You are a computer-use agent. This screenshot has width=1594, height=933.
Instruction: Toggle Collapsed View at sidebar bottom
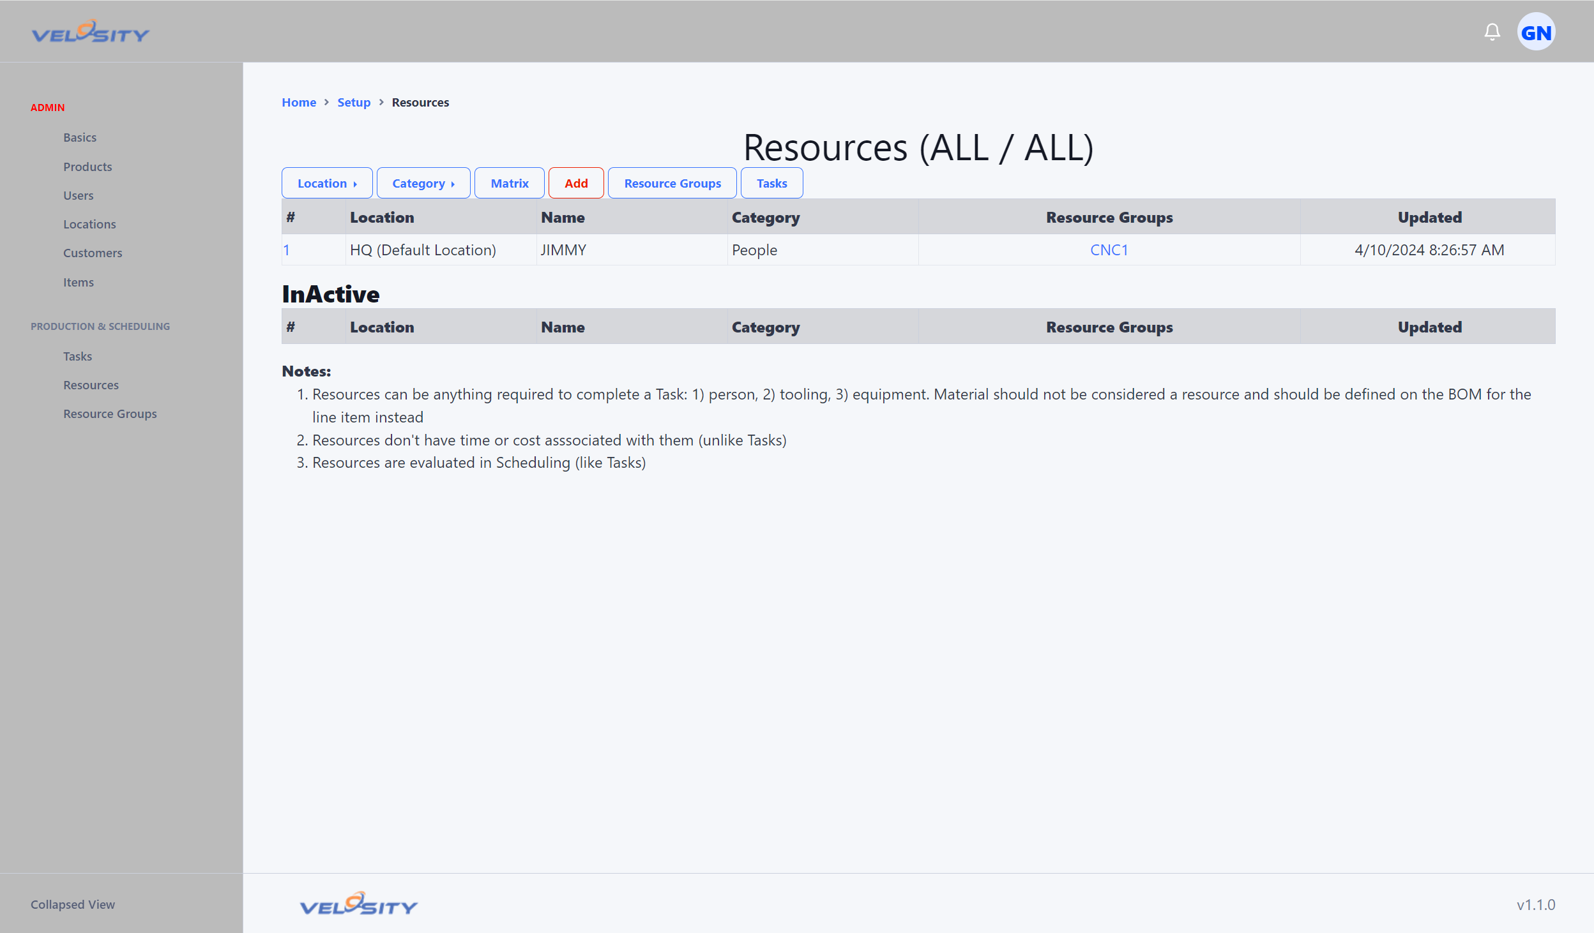pyautogui.click(x=73, y=904)
